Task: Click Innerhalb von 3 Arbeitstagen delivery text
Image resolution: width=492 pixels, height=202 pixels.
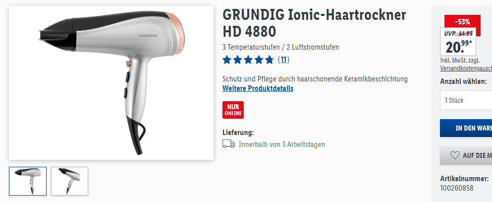Action: pos(282,144)
